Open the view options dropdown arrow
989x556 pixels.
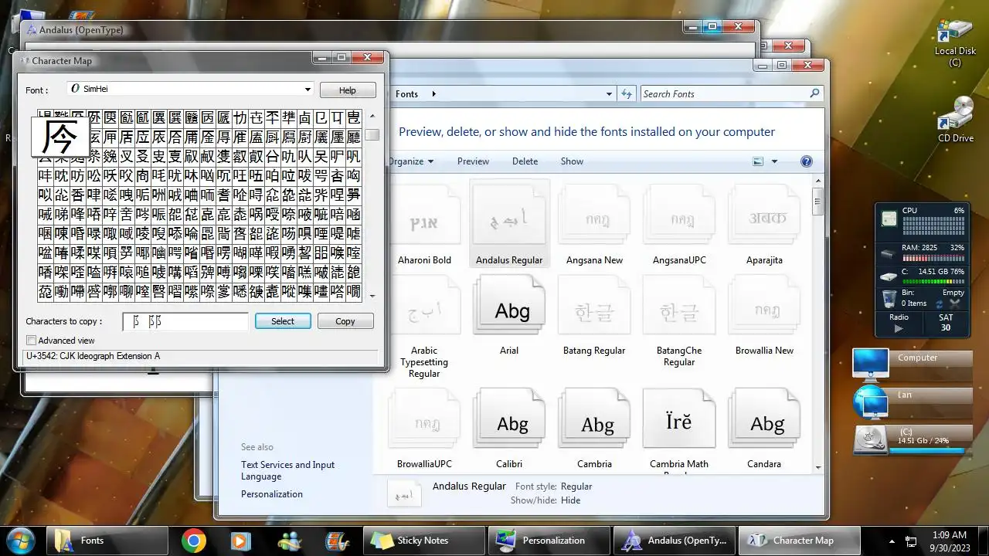[x=774, y=161]
